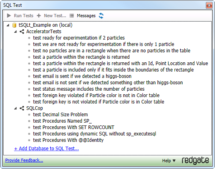This screenshot has height=169, width=215.
Task: Collapse the AcceleratorTests class
Action: pos(16,32)
